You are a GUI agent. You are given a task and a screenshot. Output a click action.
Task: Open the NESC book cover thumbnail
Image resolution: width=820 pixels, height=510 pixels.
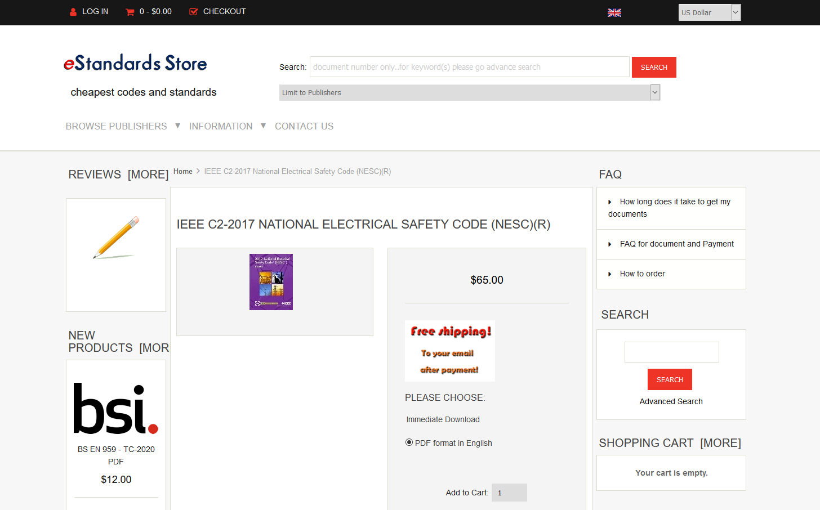coord(271,282)
